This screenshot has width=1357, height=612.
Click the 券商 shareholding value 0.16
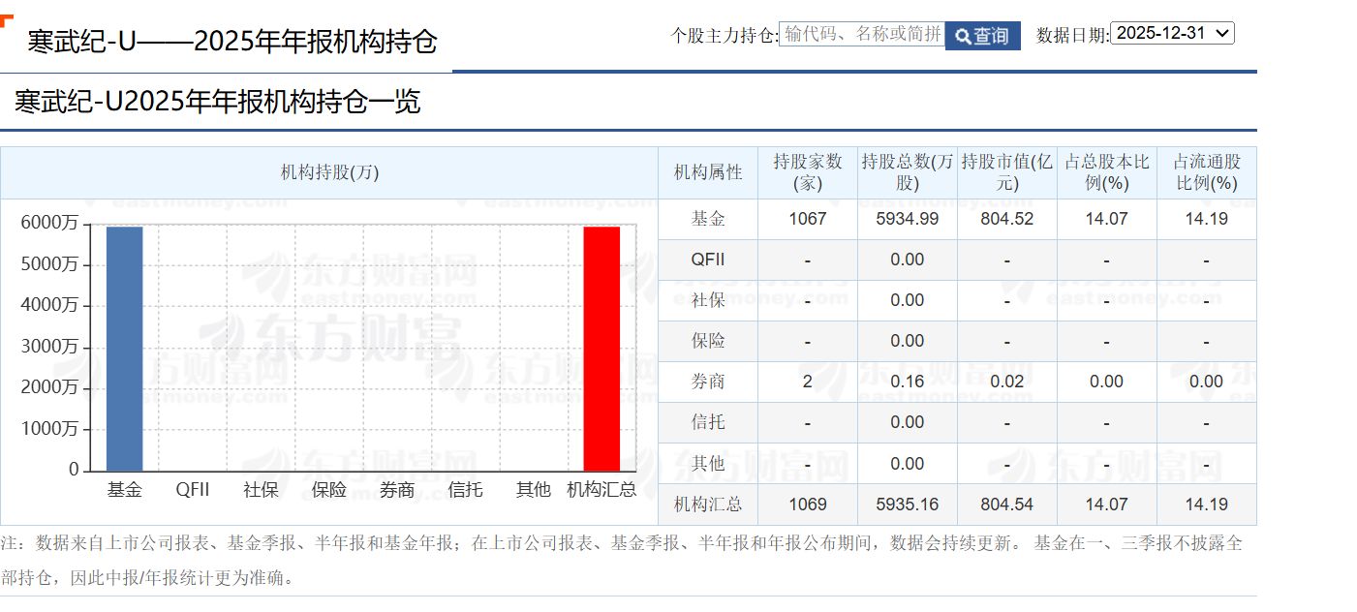click(x=908, y=382)
